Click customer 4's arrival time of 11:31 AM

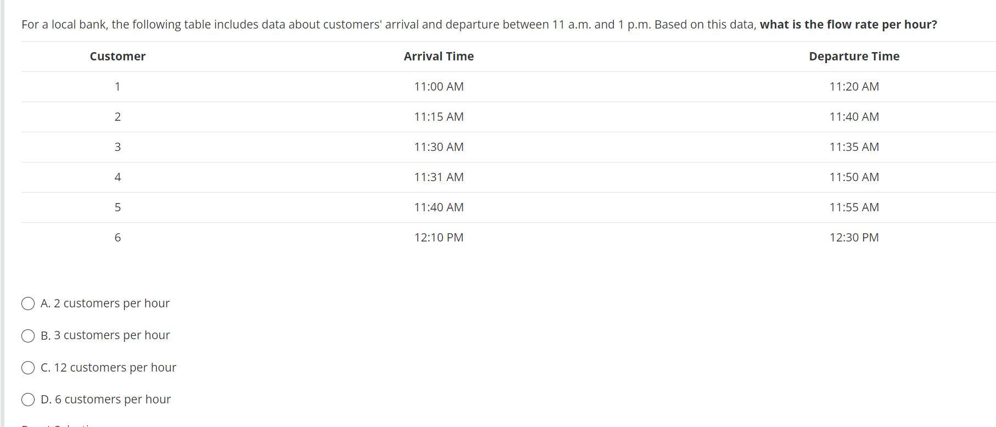(439, 177)
